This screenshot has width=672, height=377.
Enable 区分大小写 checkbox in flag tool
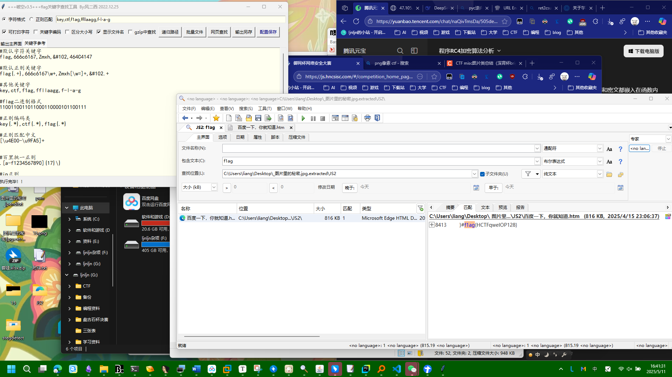pyautogui.click(x=67, y=32)
